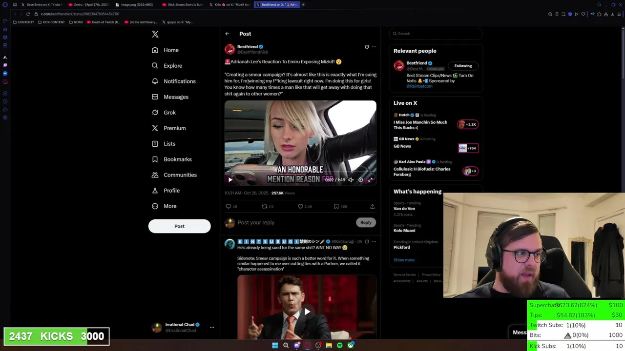Open the Windows Start menu
This screenshot has height=351, width=625.
point(275,346)
